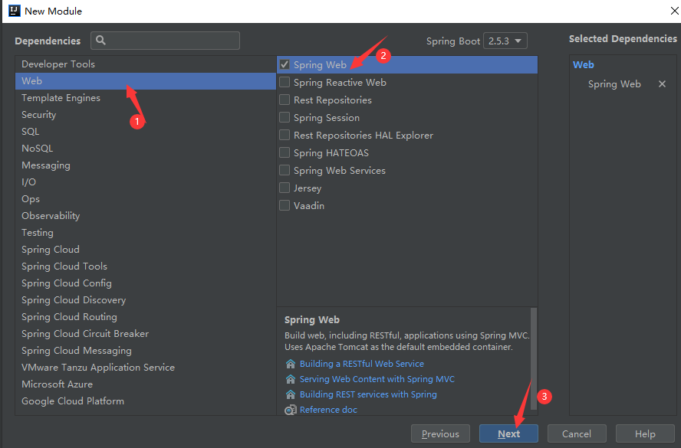Pick the NoSQL category
The width and height of the screenshot is (681, 448).
click(x=146, y=149)
